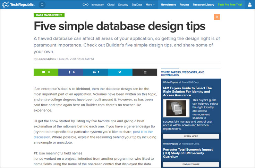Screen dimensions: 255x168
Task: Click the 'June 25, 2001' publication date
Action: [x=67, y=59]
